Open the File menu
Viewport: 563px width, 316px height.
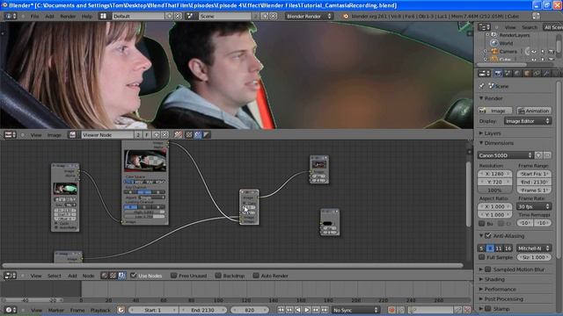[x=34, y=16]
